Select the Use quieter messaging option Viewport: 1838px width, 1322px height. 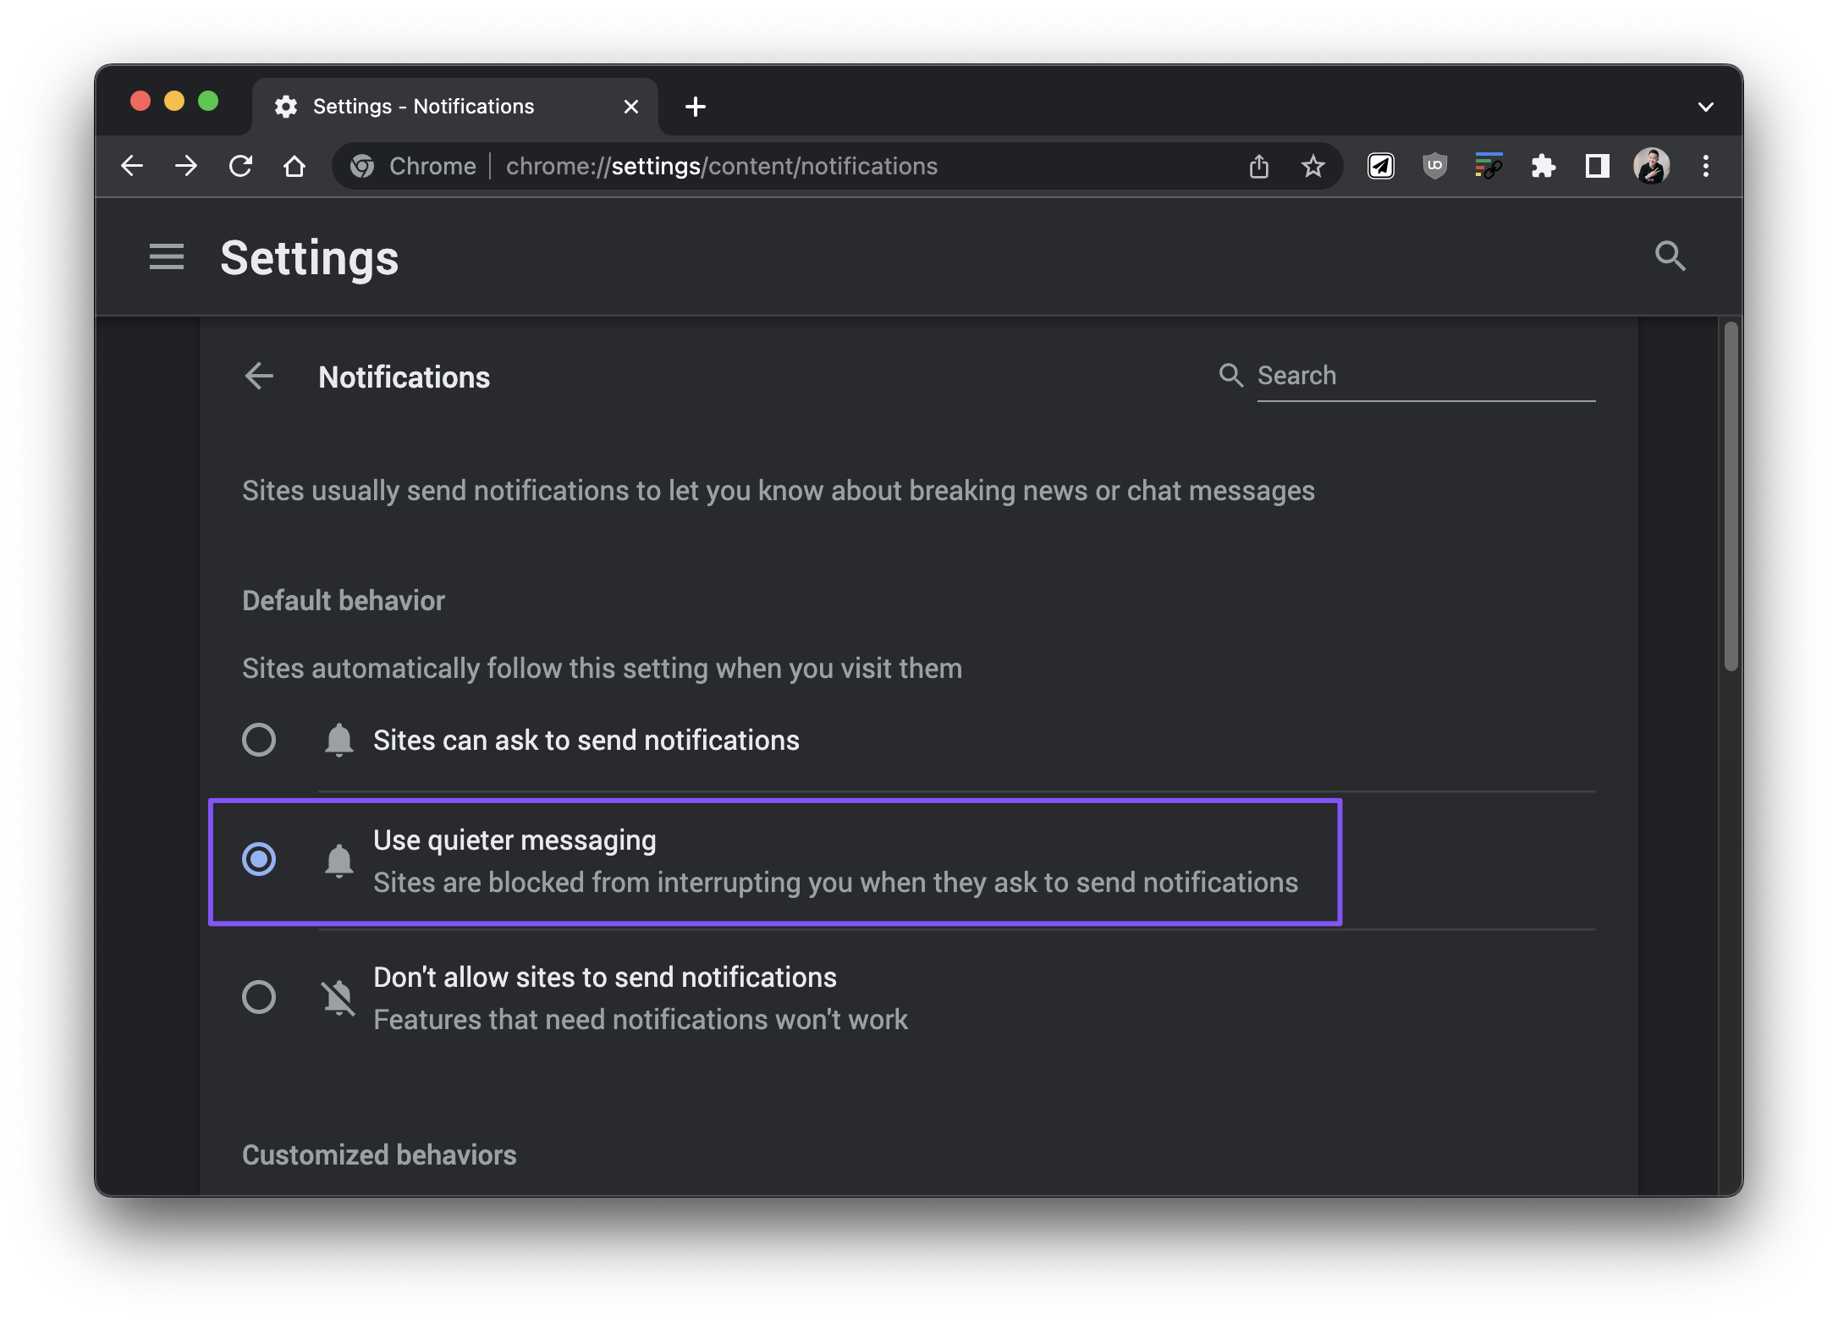259,859
